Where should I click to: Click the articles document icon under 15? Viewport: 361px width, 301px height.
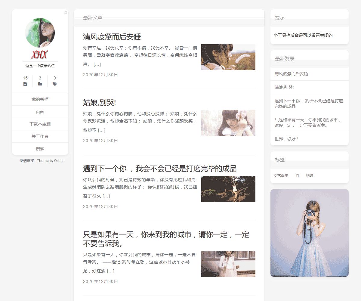(25, 84)
